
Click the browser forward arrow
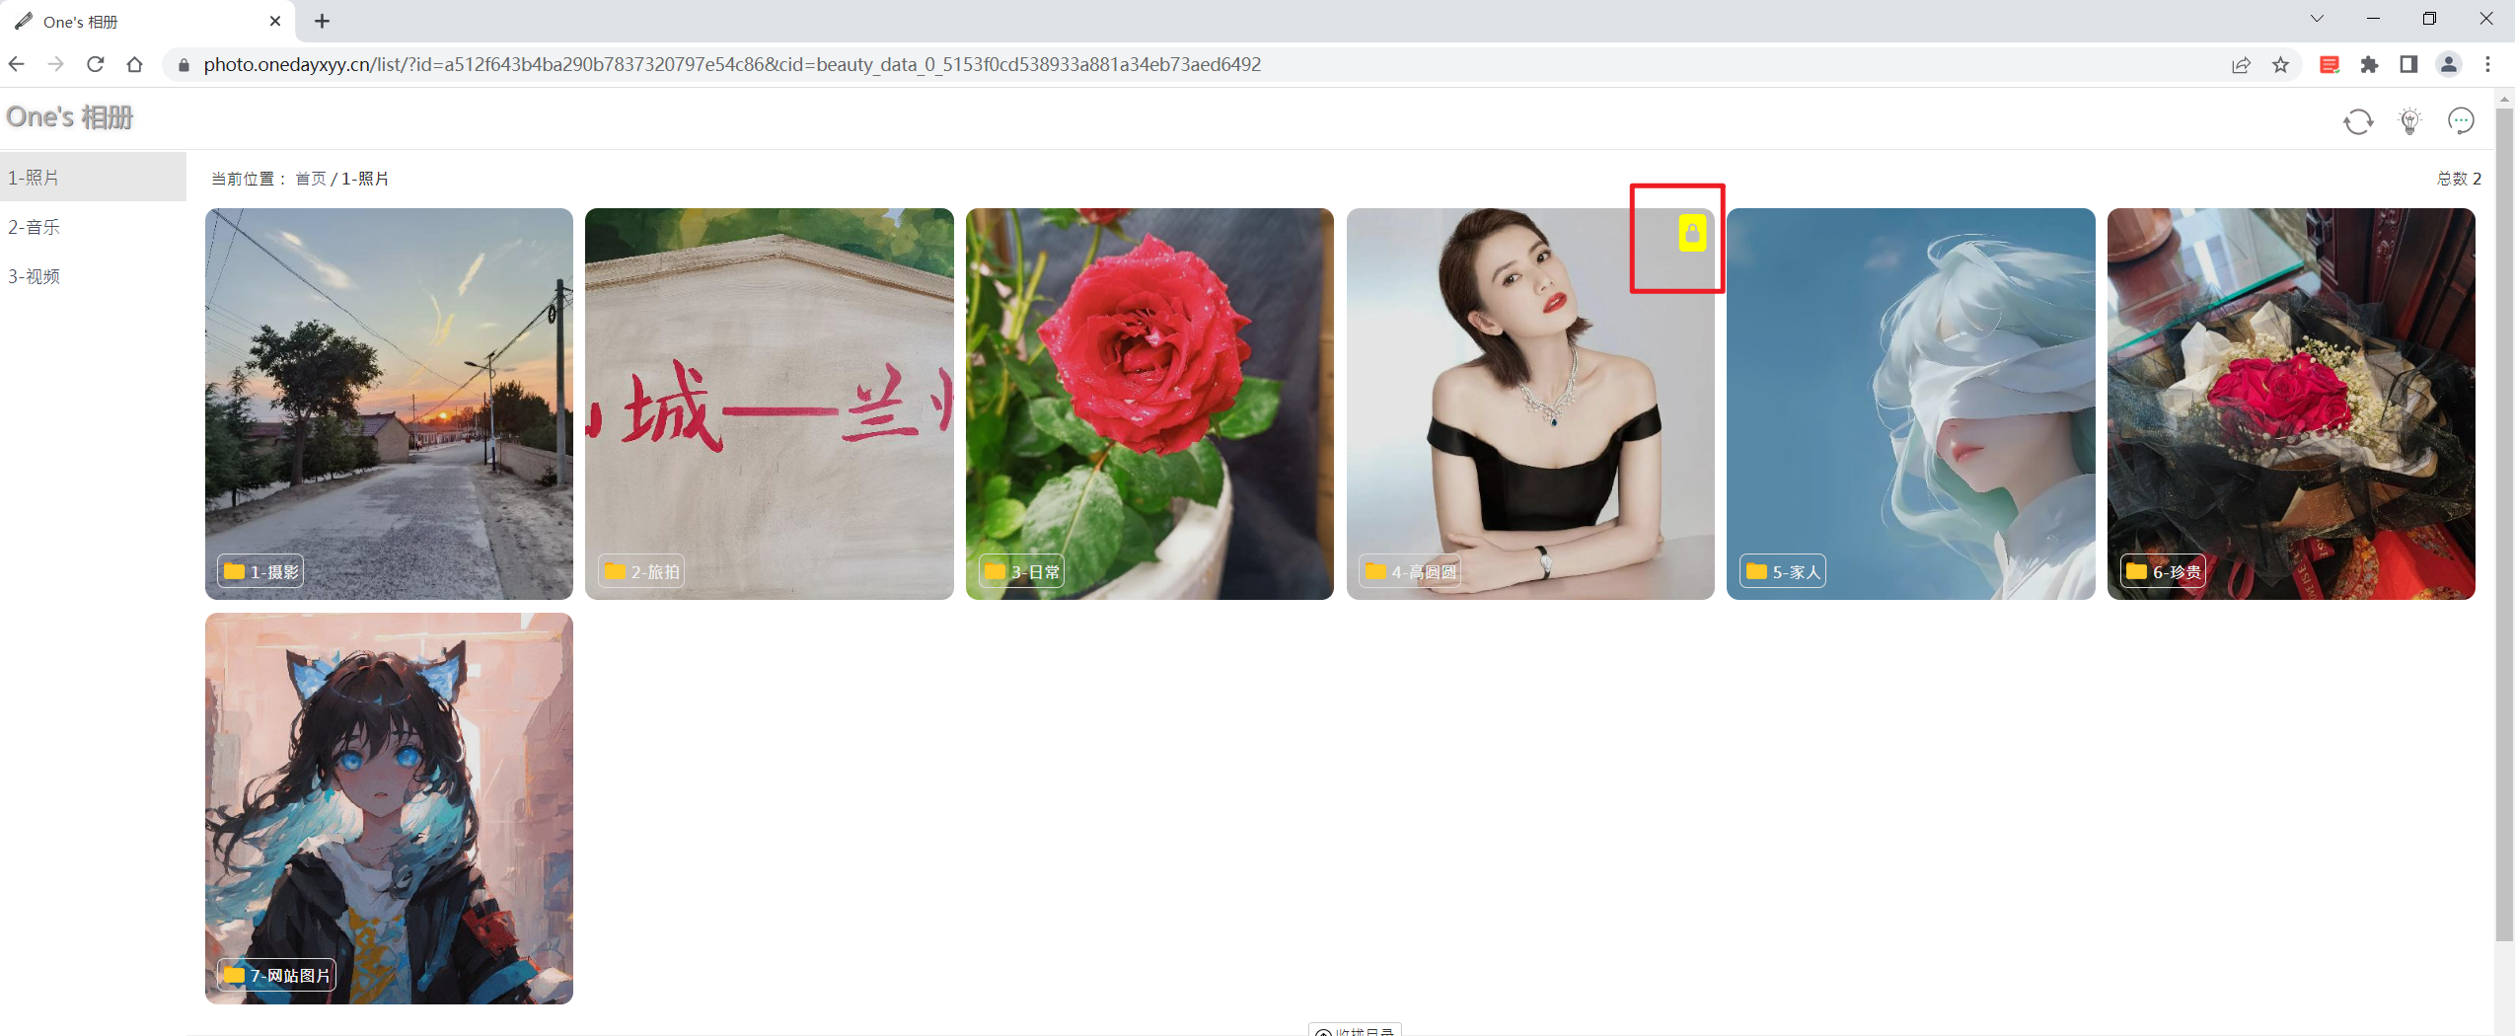pos(56,64)
